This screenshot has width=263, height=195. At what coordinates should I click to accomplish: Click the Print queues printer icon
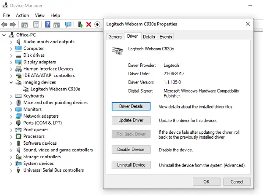point(18,129)
